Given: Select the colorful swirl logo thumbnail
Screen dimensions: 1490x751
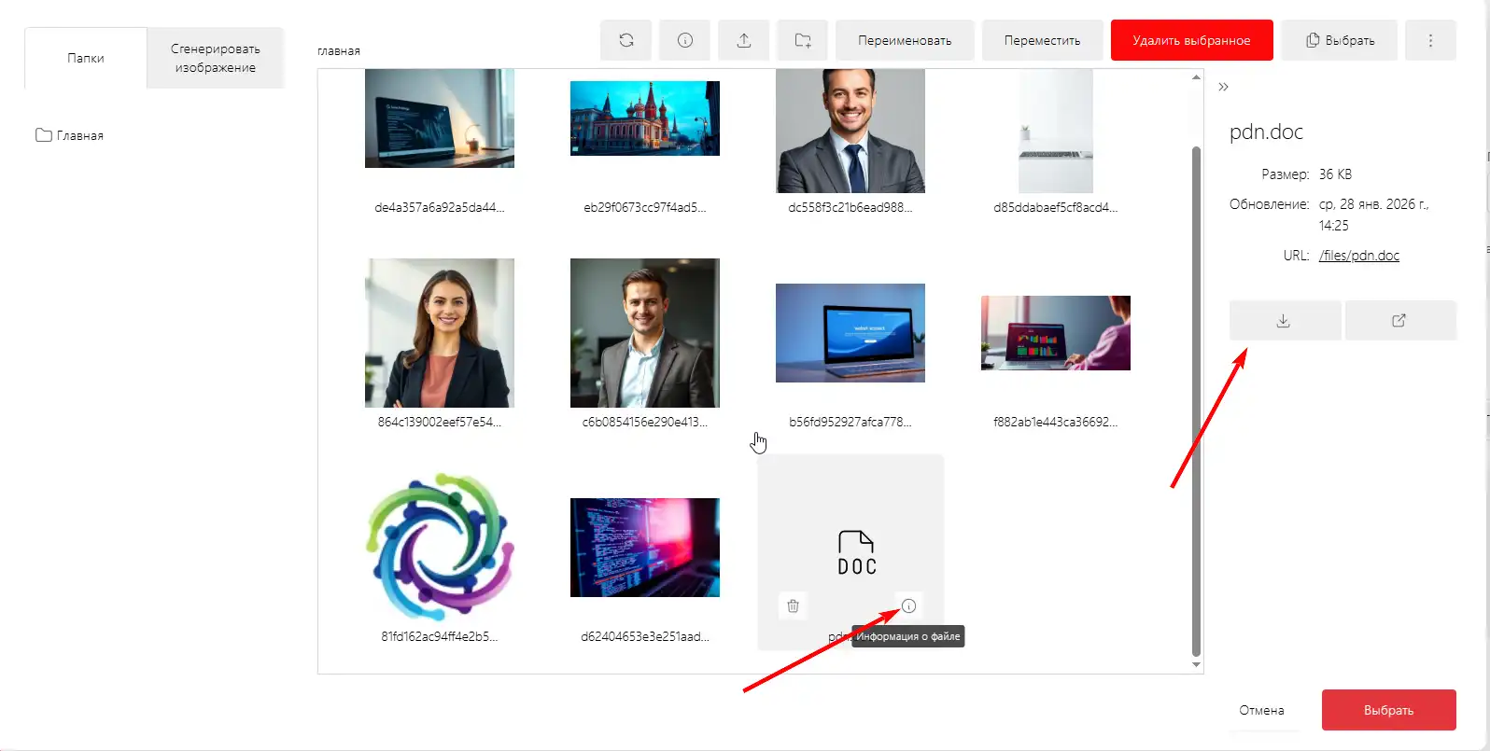Looking at the screenshot, I should click(440, 548).
